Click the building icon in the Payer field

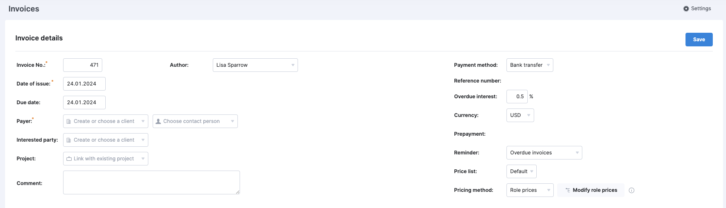(69, 122)
